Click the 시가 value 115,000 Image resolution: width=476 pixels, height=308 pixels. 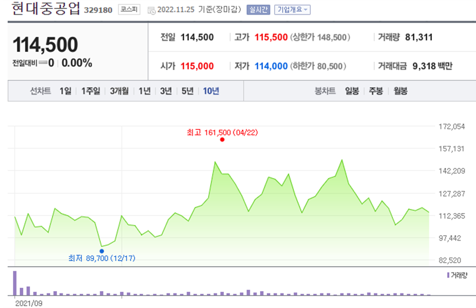point(197,66)
